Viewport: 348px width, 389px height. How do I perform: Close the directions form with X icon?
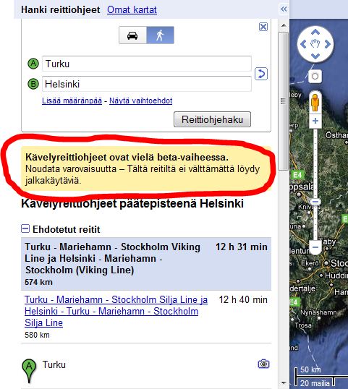coord(263,27)
